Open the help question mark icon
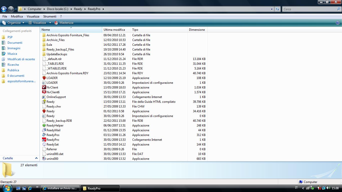The height and width of the screenshot is (192, 342). coord(337,23)
